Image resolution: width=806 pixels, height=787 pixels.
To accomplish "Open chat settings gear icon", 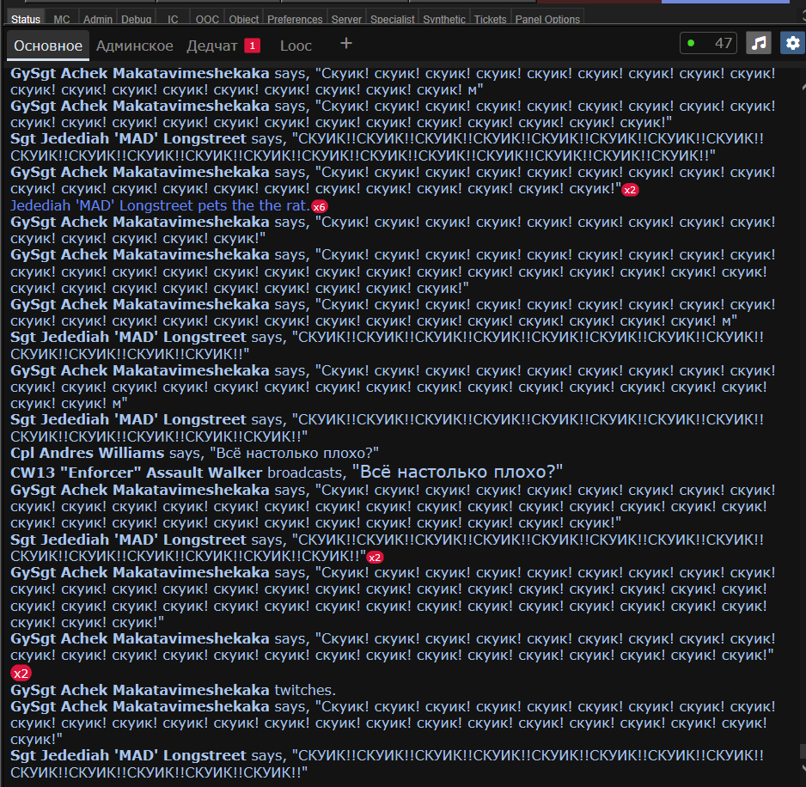I will 792,43.
